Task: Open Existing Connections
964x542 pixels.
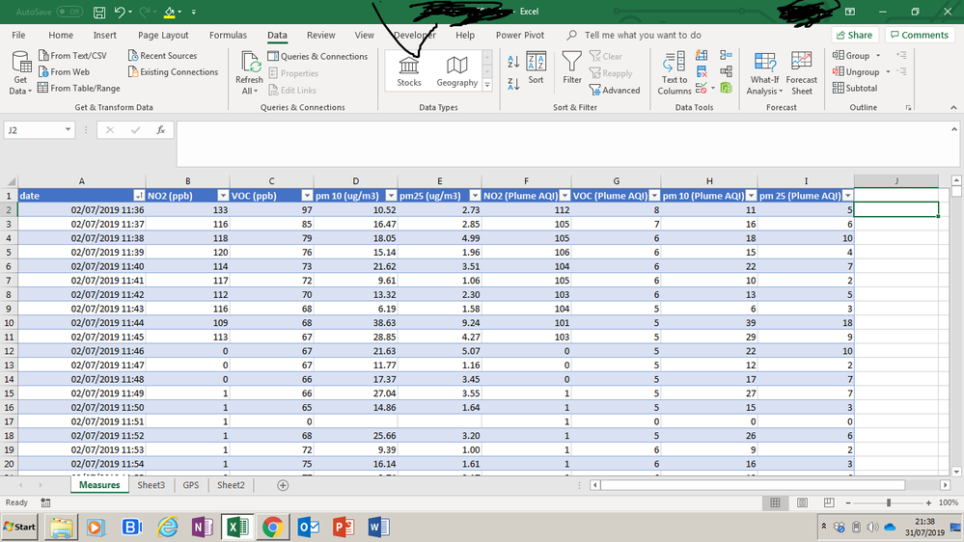Action: click(173, 72)
